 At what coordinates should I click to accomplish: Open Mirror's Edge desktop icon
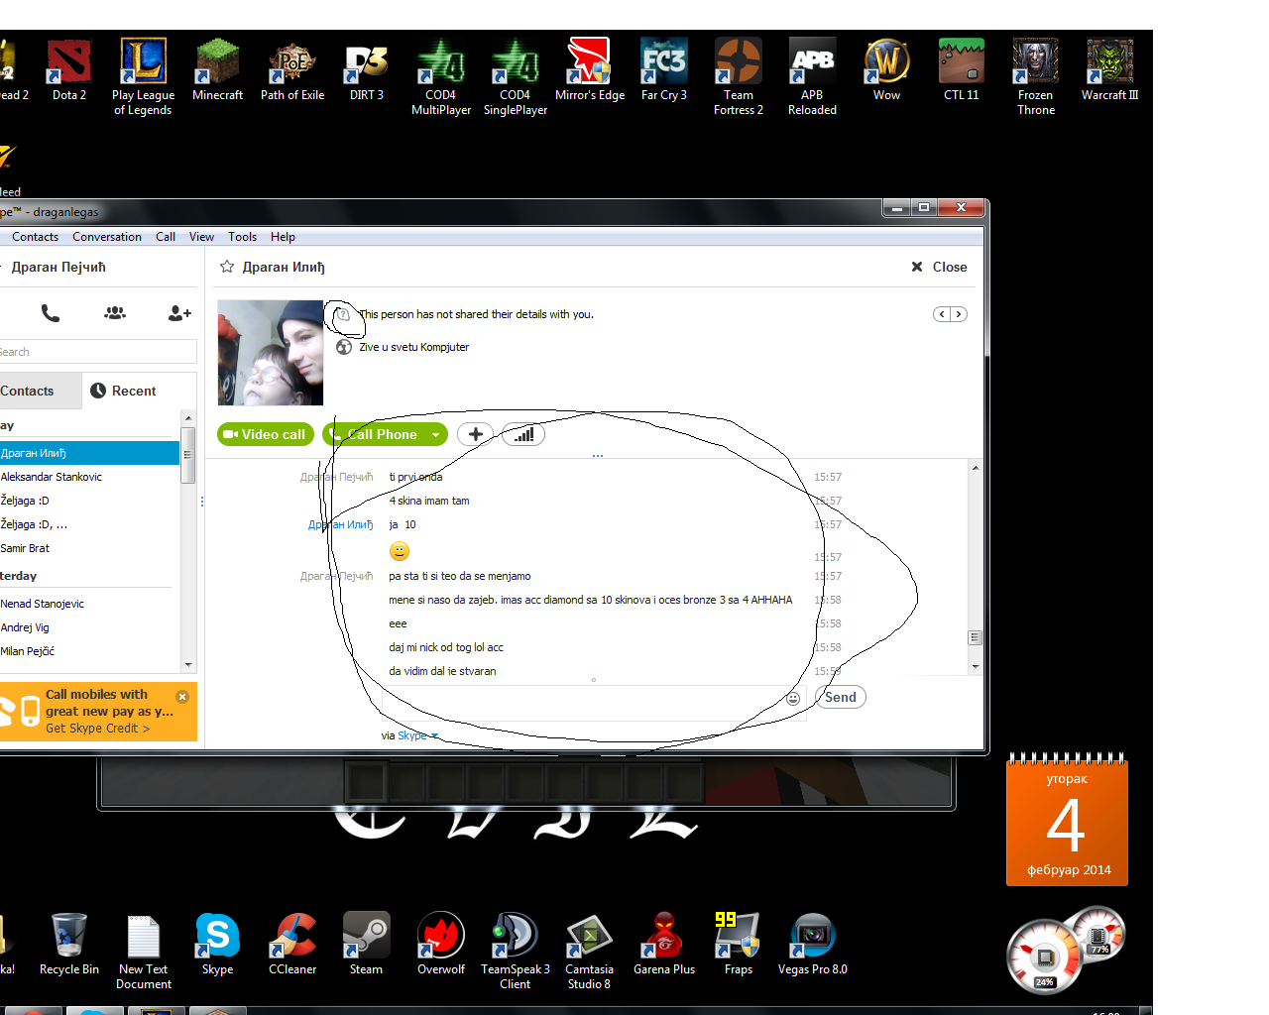pos(590,69)
